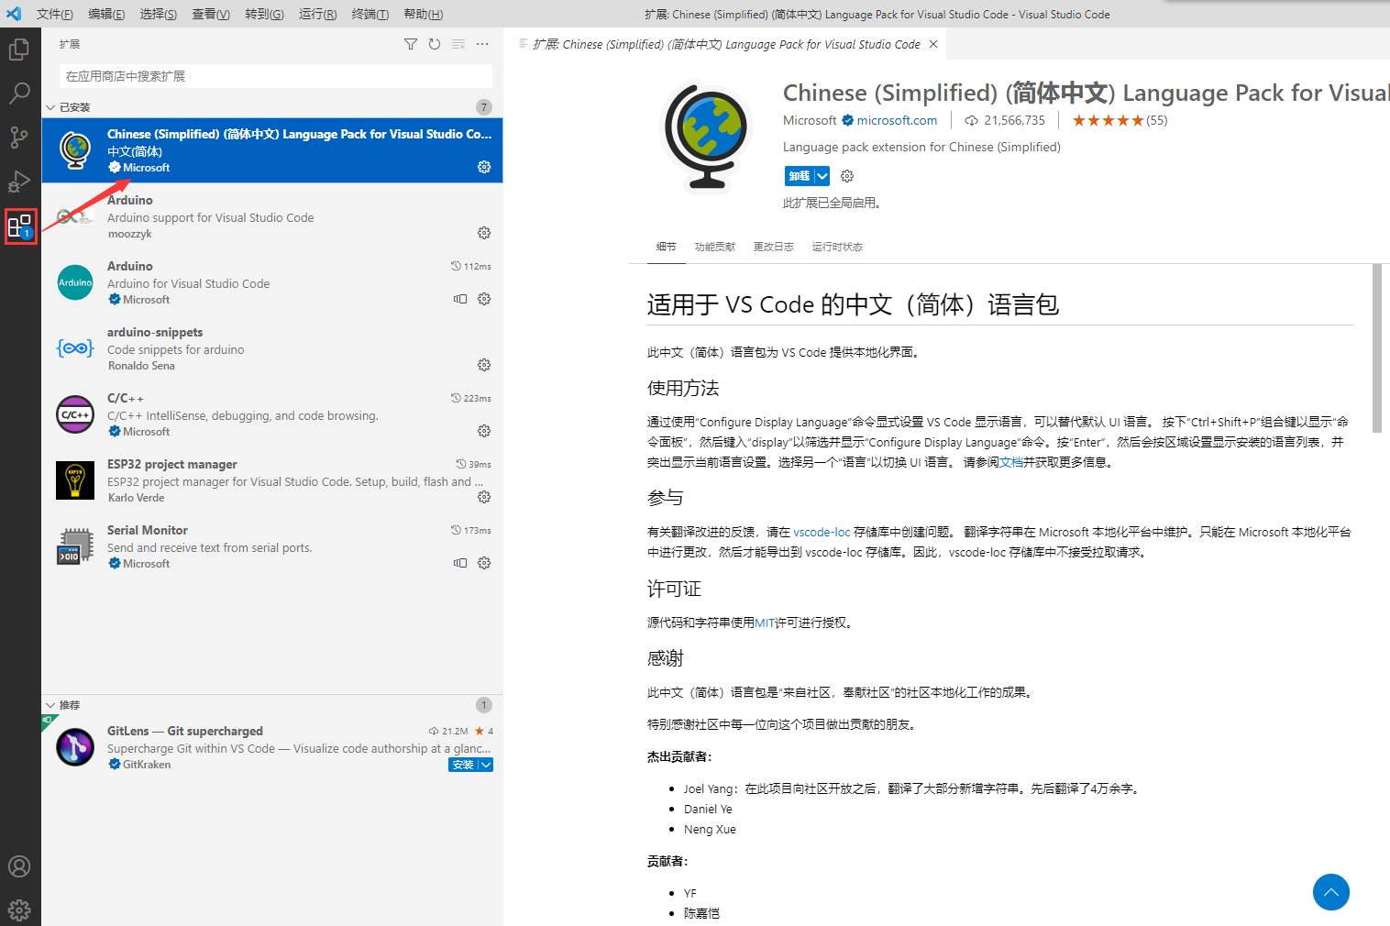Select the arduino-snippets extension row
The width and height of the screenshot is (1390, 926).
[x=272, y=348]
